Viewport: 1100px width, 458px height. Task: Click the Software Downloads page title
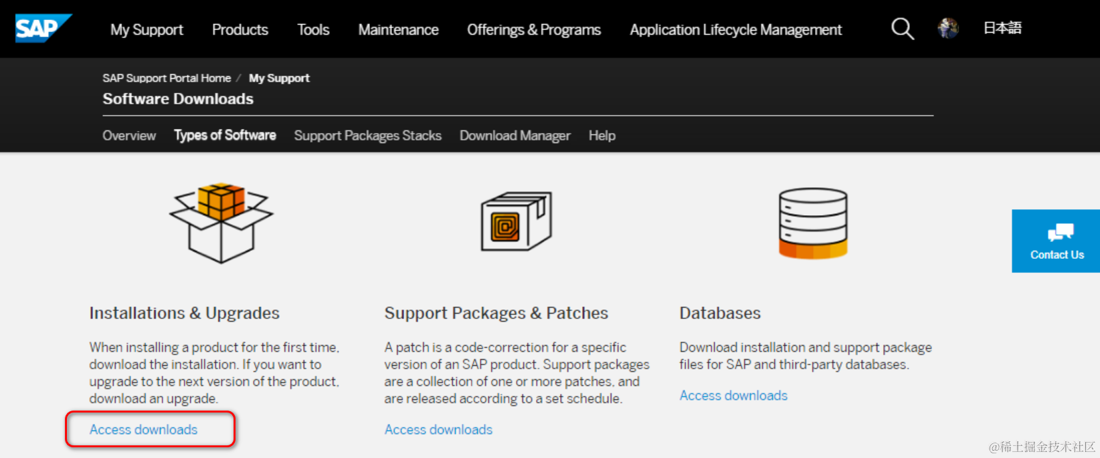click(178, 99)
